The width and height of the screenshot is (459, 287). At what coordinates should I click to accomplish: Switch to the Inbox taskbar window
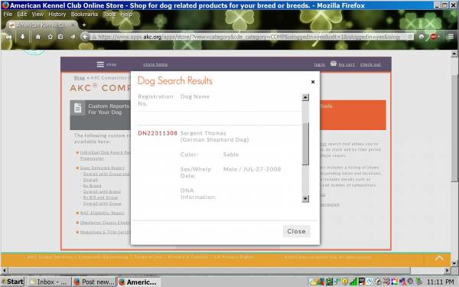(49, 282)
